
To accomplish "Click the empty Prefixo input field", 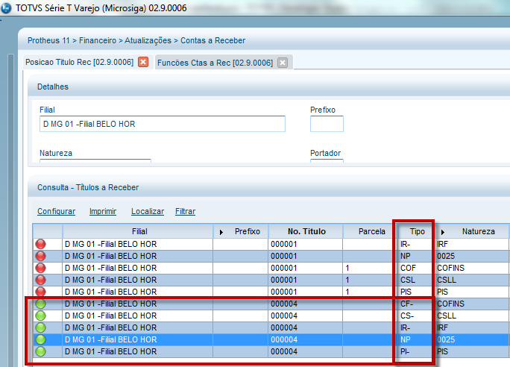I will click(327, 124).
